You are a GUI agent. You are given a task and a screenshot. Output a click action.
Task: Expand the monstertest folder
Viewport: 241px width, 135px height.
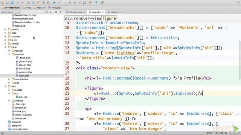pos(9,79)
